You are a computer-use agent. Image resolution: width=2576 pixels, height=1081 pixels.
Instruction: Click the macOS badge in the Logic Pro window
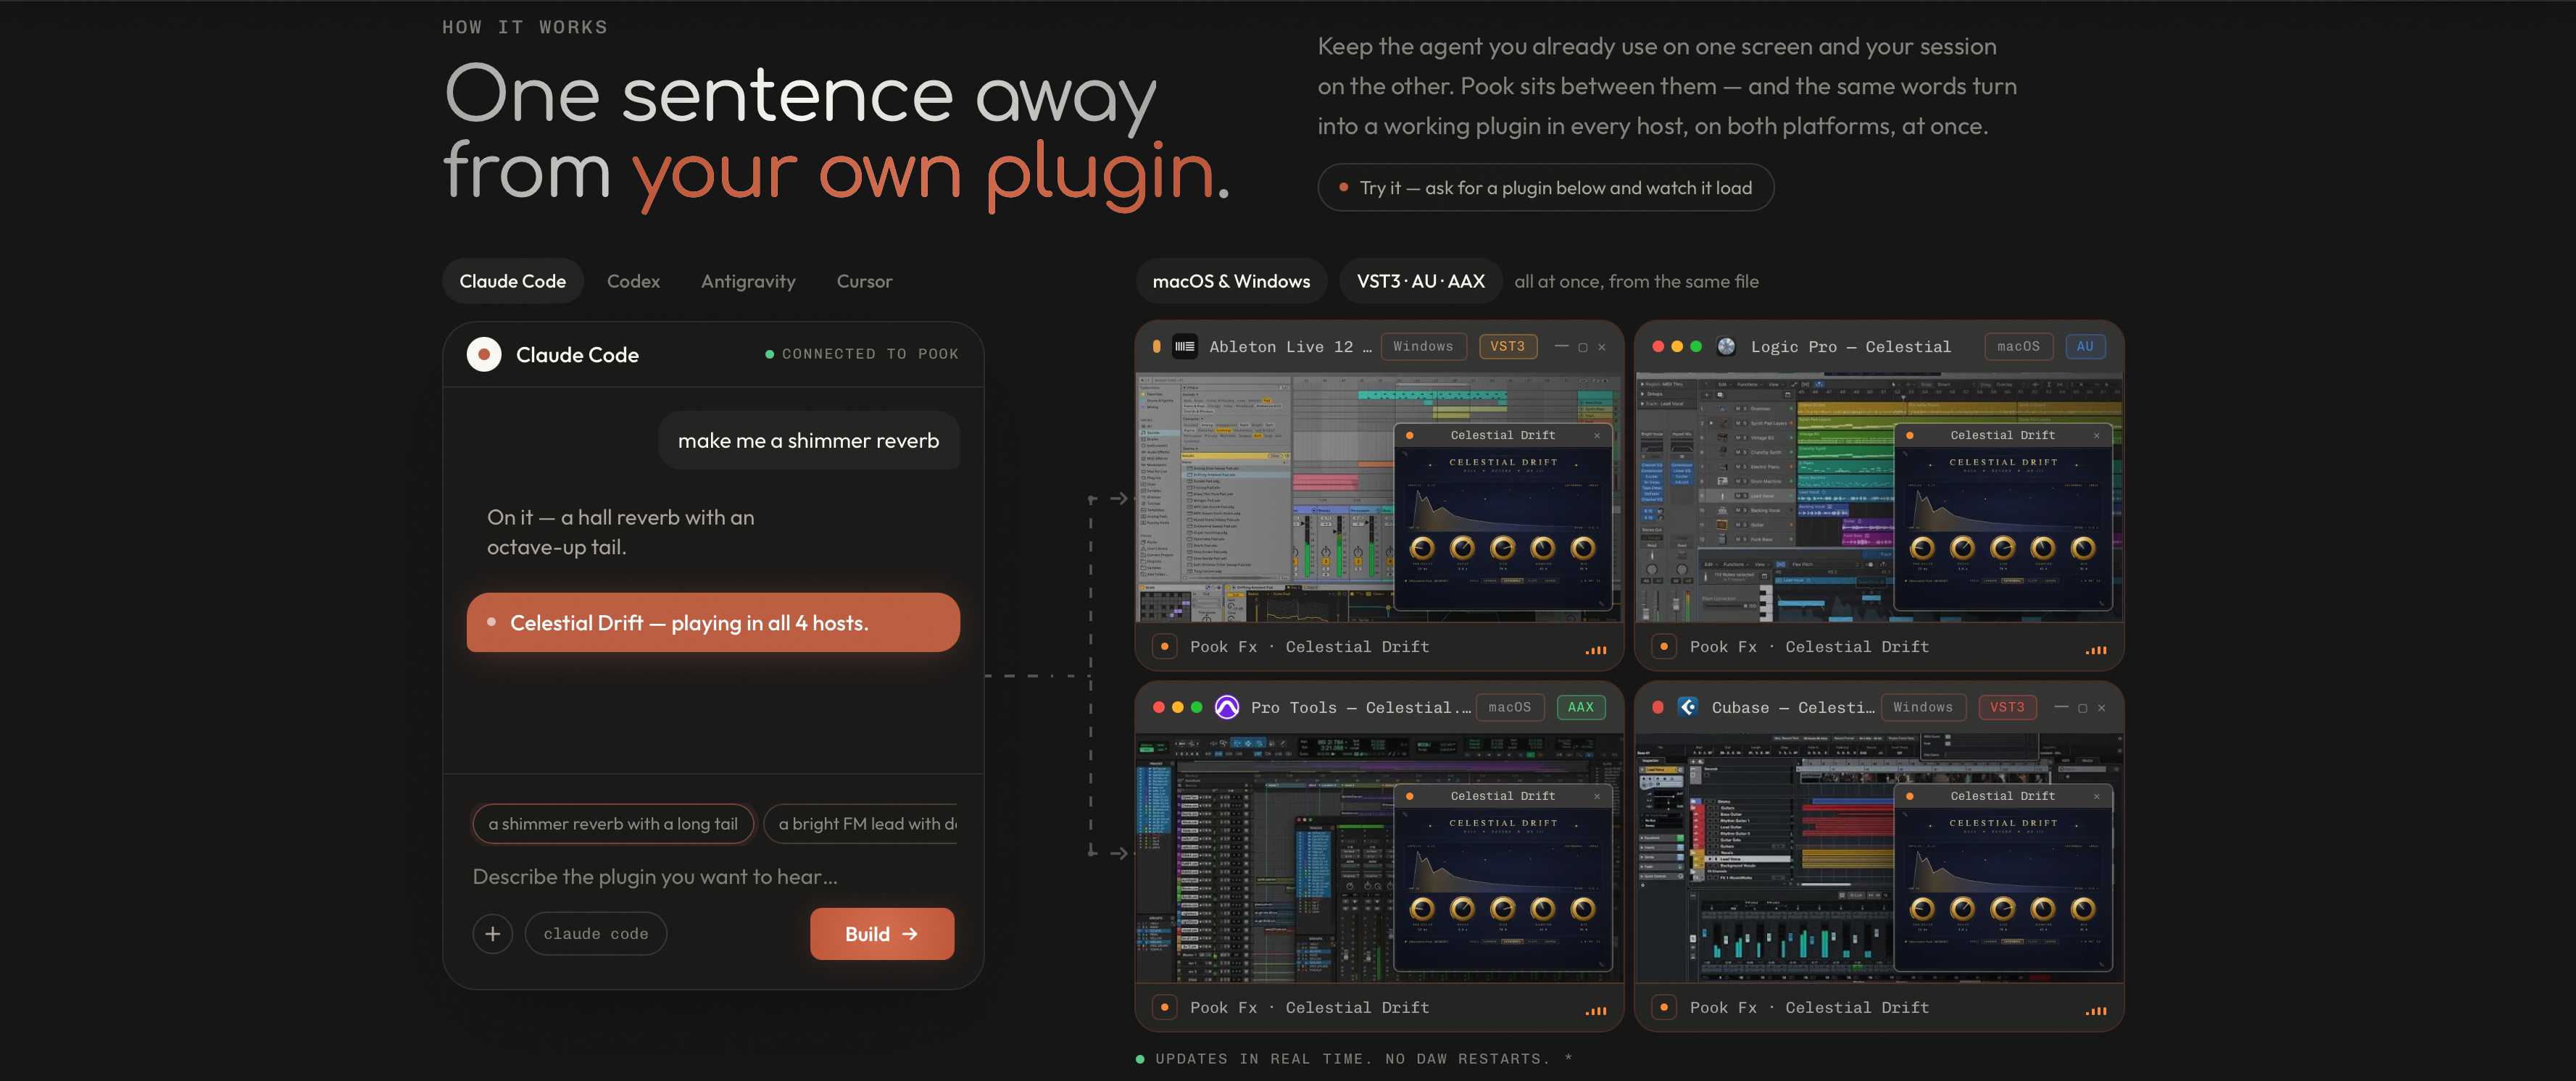point(2018,346)
